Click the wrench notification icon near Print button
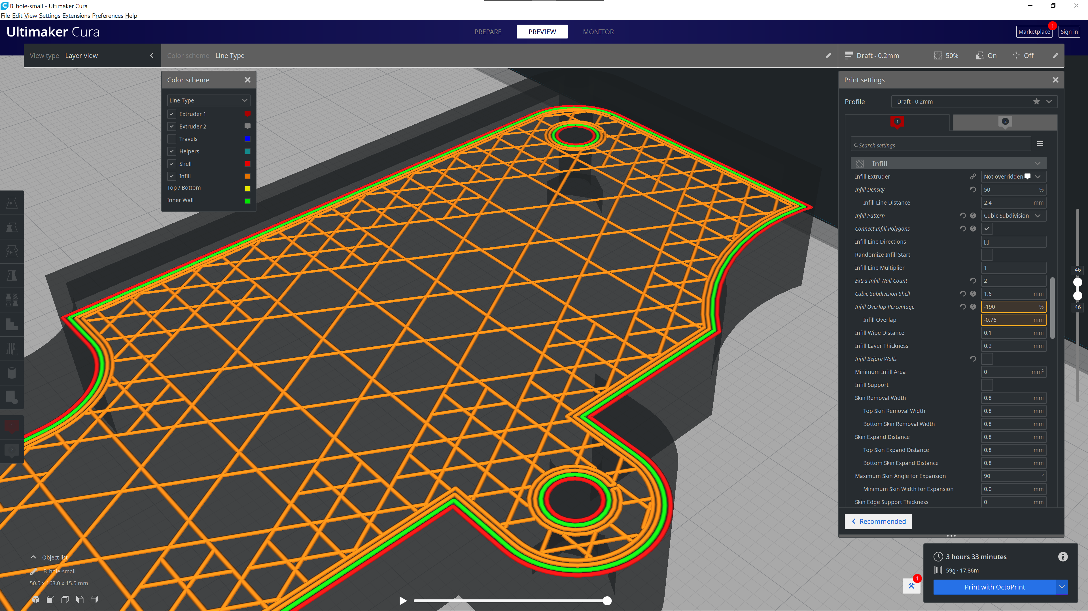This screenshot has width=1088, height=611. [911, 586]
